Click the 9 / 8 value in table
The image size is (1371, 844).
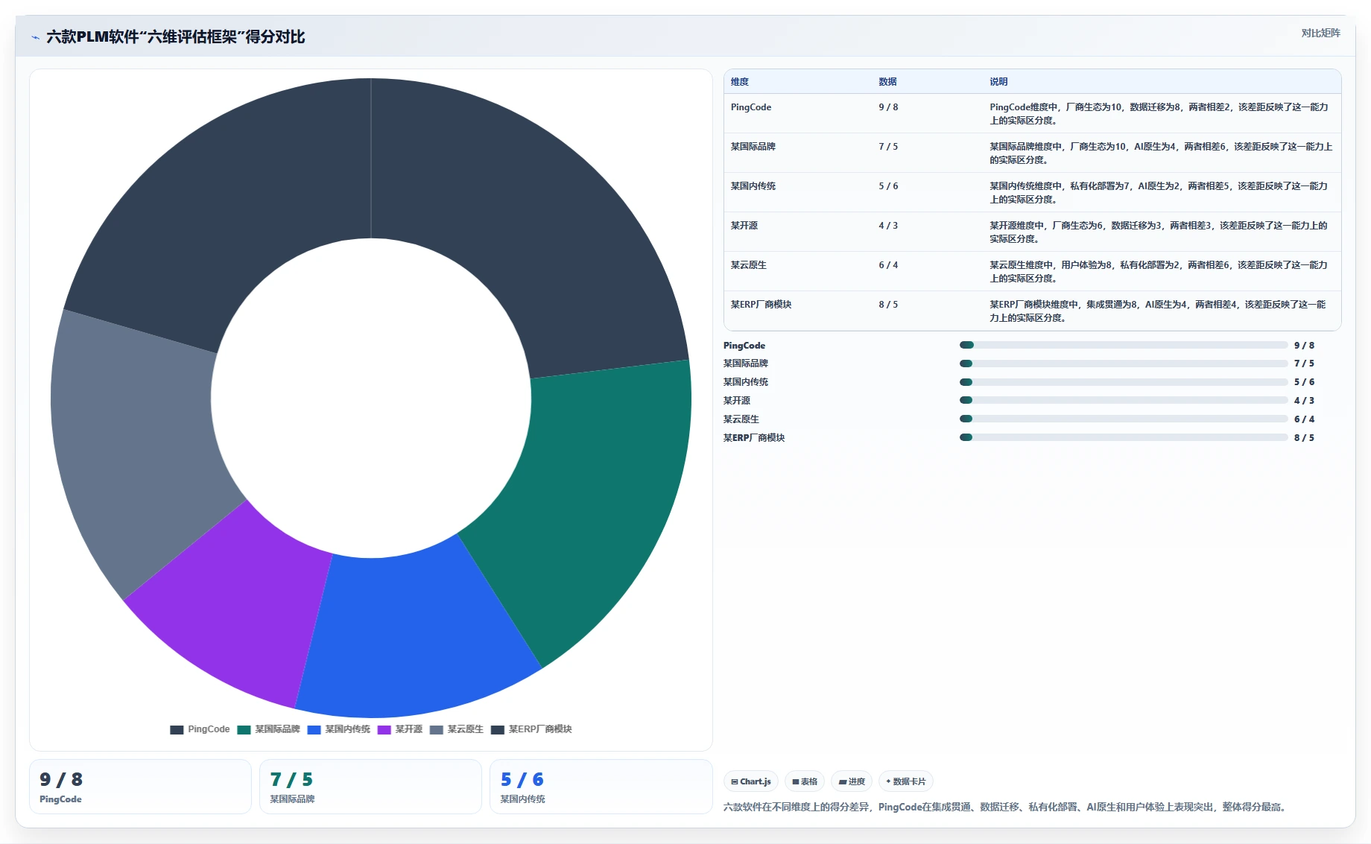888,107
